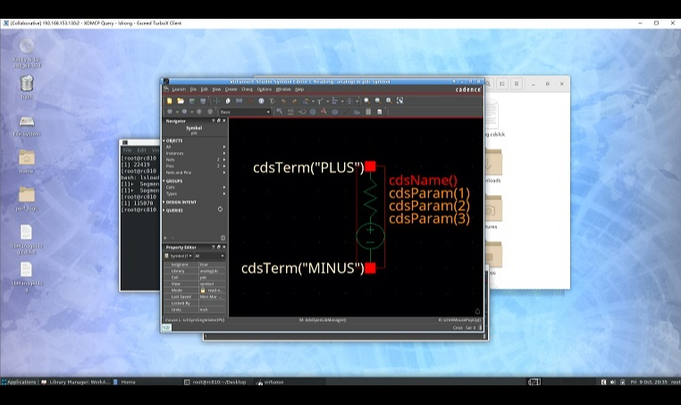This screenshot has width=681, height=405.
Task: Switch to Library Manager taskbar window
Action: pyautogui.click(x=76, y=382)
